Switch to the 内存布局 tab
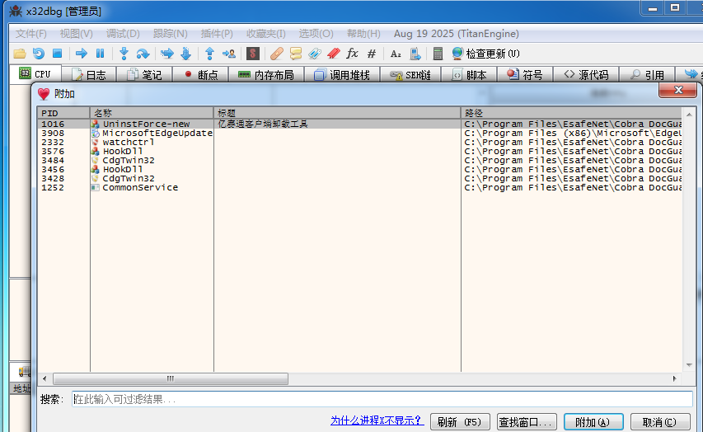Image resolution: width=703 pixels, height=432 pixels. (266, 75)
